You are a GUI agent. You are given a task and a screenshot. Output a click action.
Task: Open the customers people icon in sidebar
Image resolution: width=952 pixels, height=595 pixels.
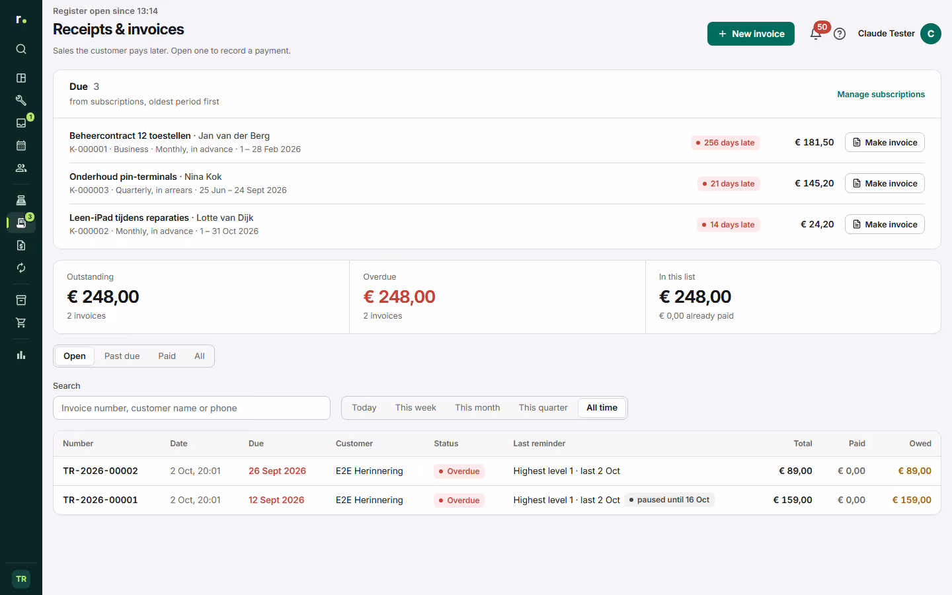(21, 168)
